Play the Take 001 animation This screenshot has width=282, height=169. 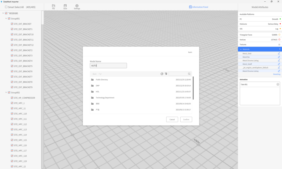(x=278, y=84)
